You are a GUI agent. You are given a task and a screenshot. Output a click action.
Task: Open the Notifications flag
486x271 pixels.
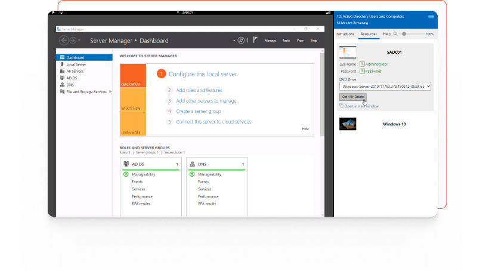click(255, 41)
